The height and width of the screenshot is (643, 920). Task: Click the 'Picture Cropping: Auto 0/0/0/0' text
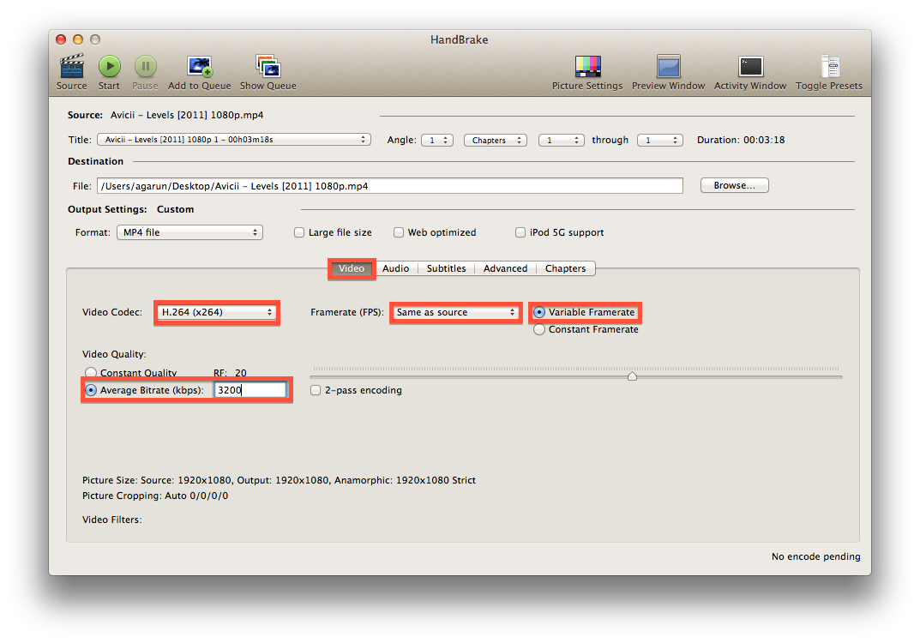pos(155,496)
